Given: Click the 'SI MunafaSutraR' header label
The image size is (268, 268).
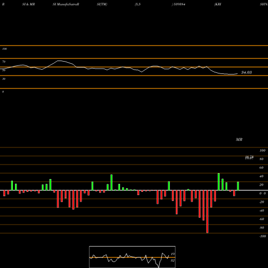Looking at the screenshot, I should tap(66, 4).
